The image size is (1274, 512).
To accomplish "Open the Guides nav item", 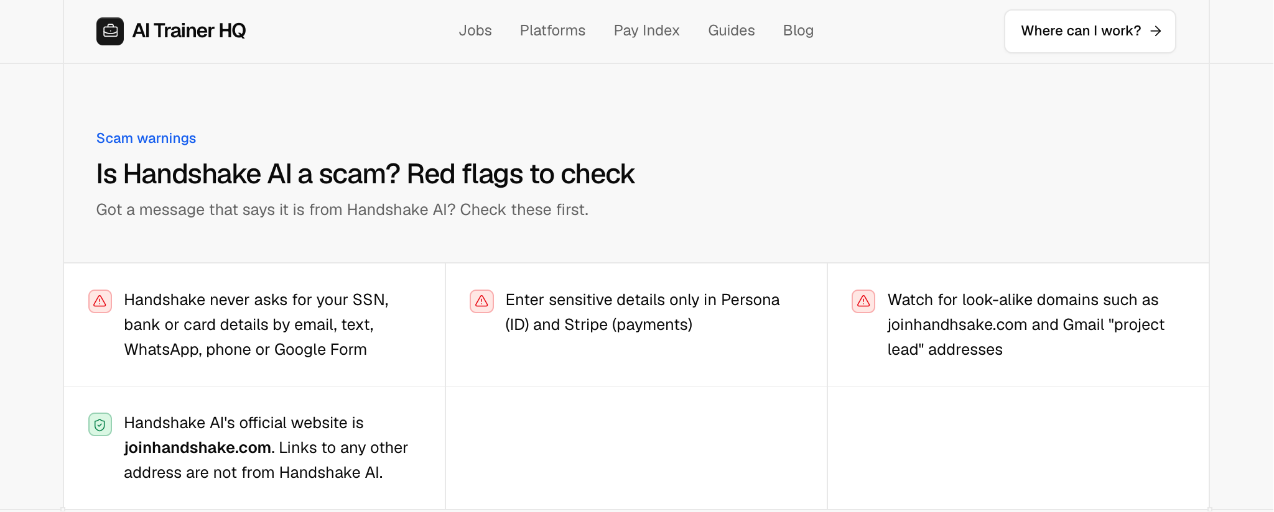I will 731,30.
